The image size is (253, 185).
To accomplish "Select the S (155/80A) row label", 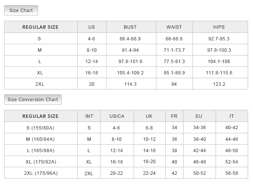I will pos(40,128).
